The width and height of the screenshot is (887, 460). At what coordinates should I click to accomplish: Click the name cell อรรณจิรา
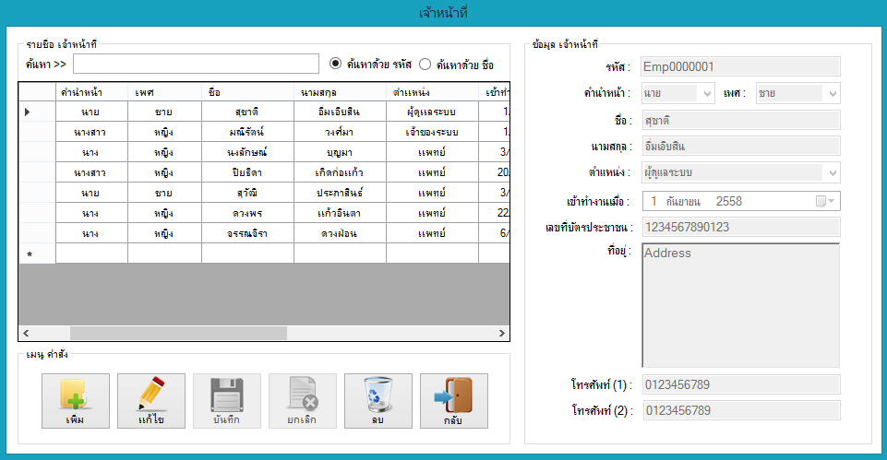[x=247, y=233]
